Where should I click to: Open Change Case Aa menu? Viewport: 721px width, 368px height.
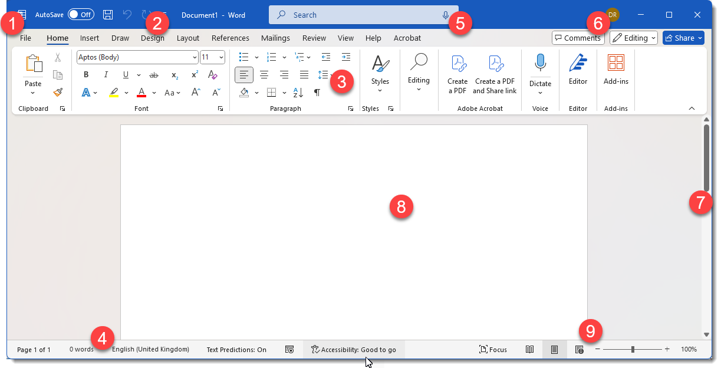point(172,93)
